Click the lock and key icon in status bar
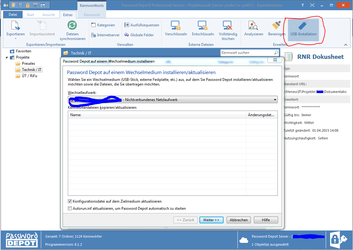This screenshot has height=250, width=353. (x=338, y=240)
